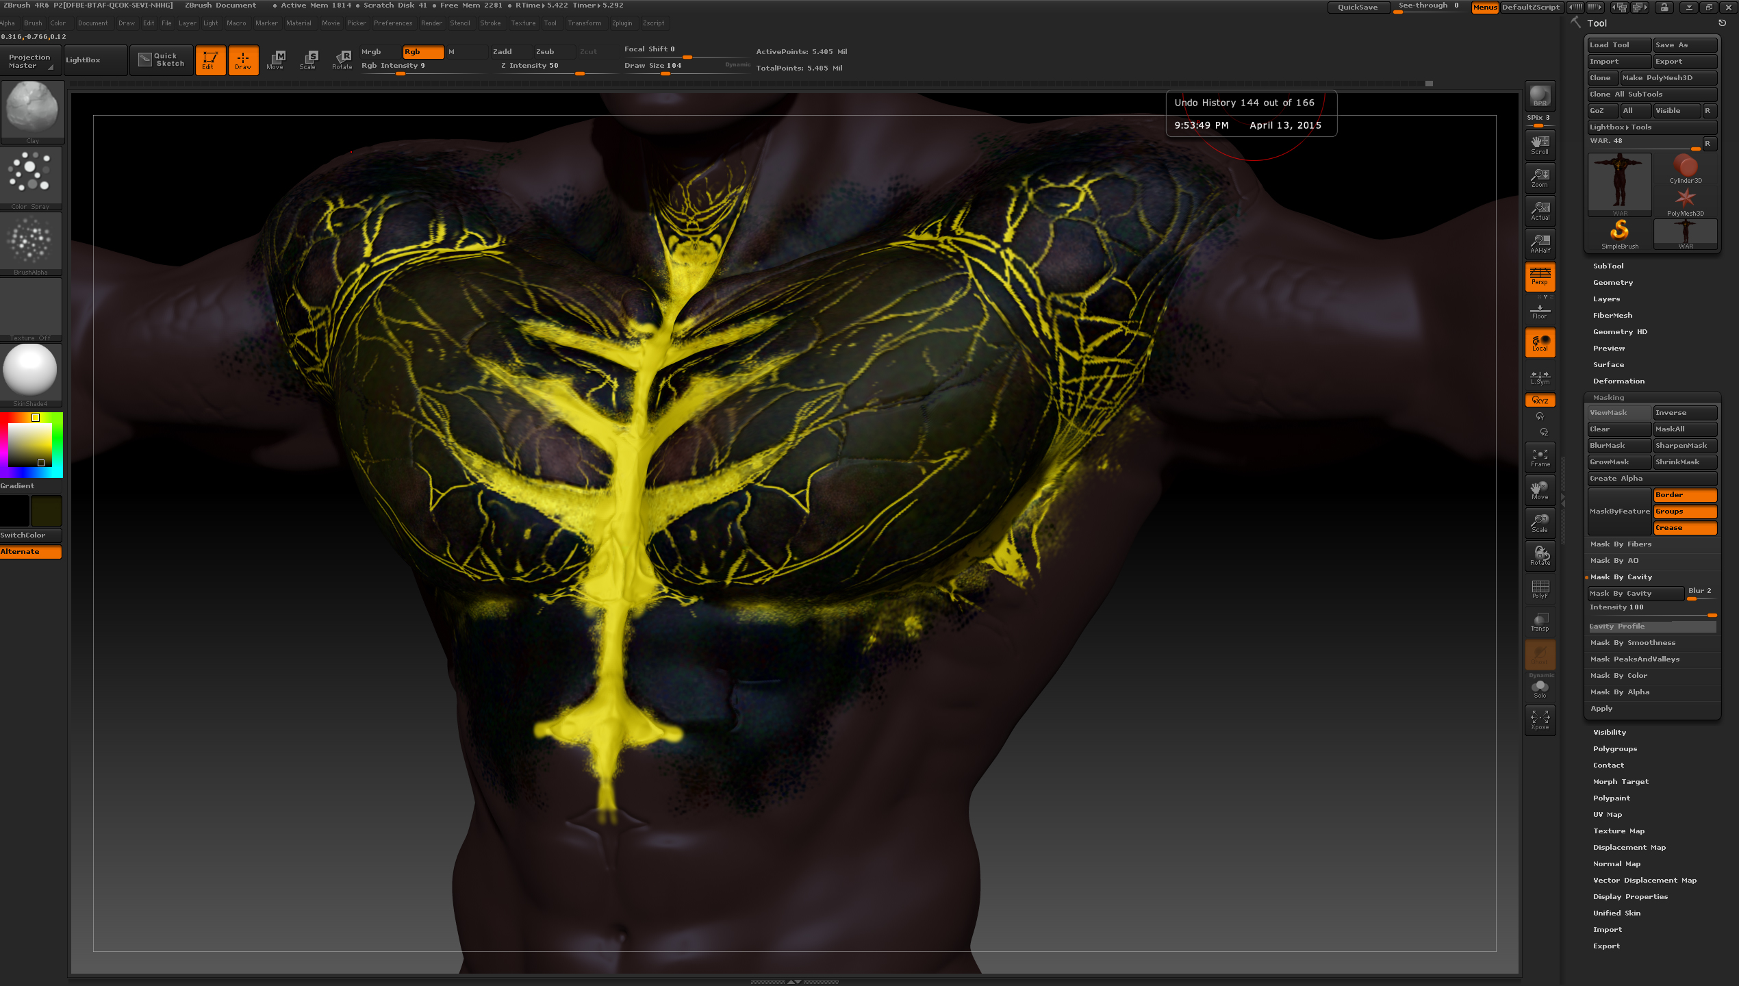
Task: Select the Rotate tool icon in top toolbar
Action: pos(342,60)
